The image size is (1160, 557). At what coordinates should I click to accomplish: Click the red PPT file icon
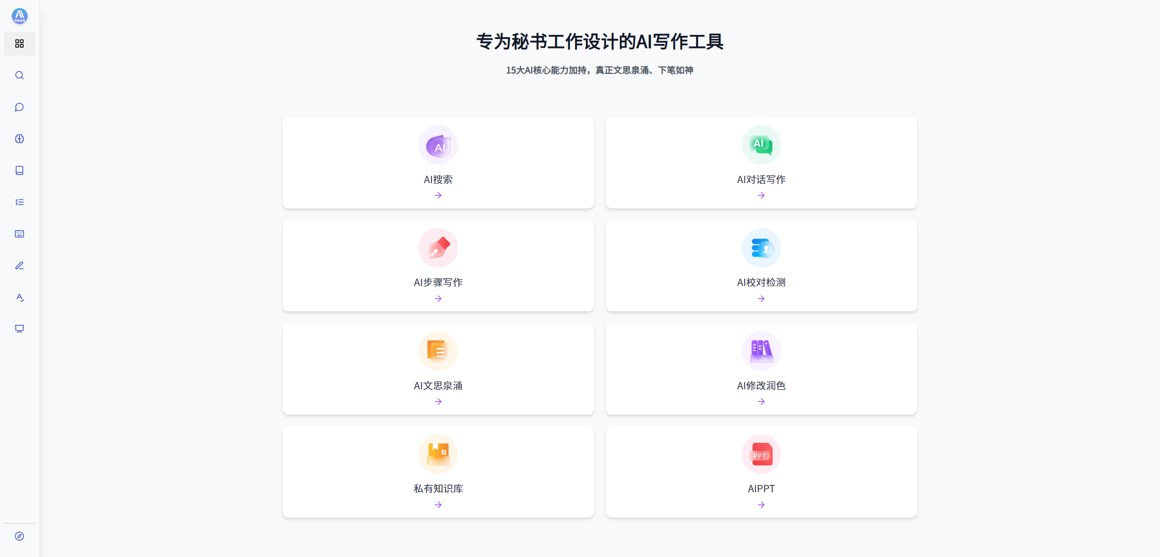point(761,454)
